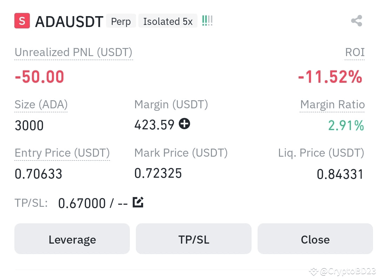This screenshot has width=379, height=279.
Task: Tap the 0.67000 take-profit value
Action: click(82, 203)
